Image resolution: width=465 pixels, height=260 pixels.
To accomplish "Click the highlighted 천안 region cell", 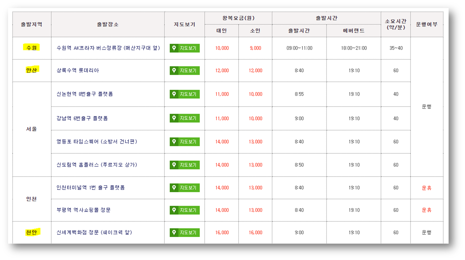I will pyautogui.click(x=32, y=232).
